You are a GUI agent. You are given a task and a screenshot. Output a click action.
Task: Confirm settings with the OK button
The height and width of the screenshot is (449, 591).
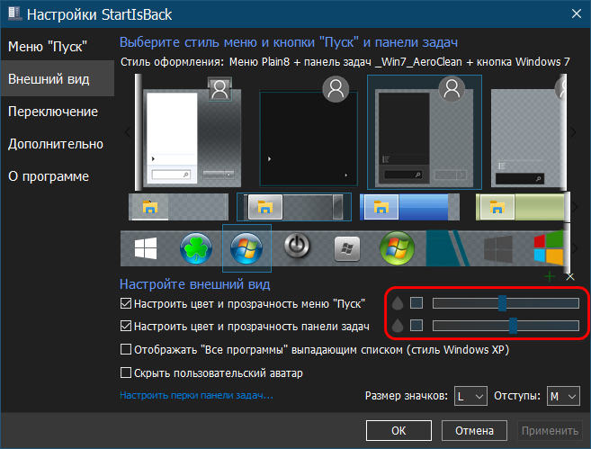(398, 430)
